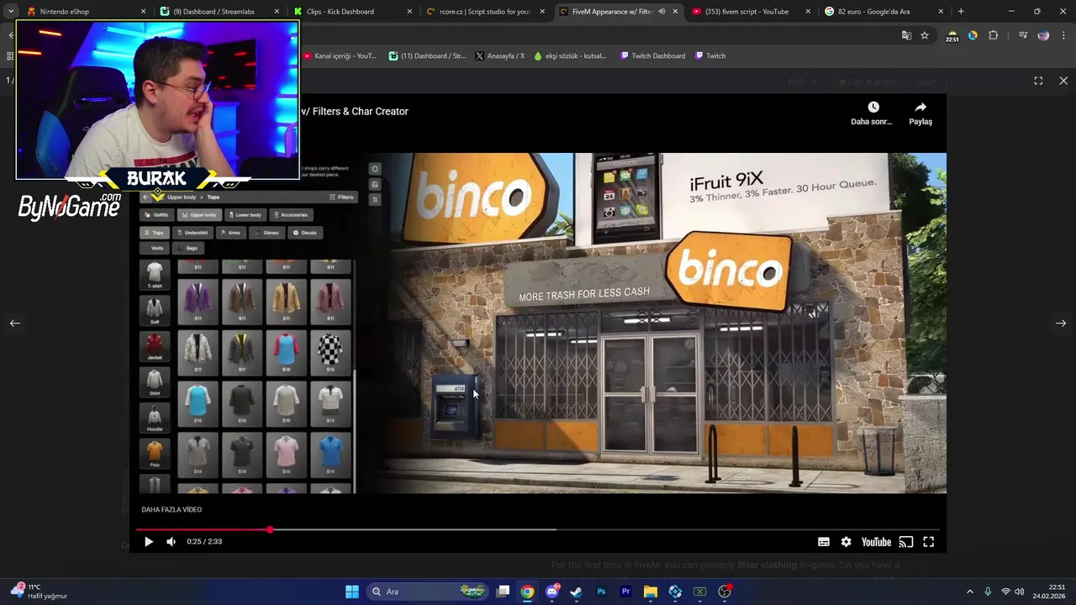This screenshot has width=1076, height=605.
Task: Open video on YouTube logo
Action: pyautogui.click(x=876, y=542)
